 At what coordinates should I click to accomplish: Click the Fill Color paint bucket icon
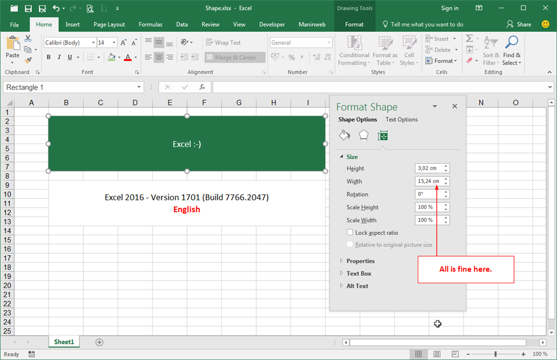[112, 57]
